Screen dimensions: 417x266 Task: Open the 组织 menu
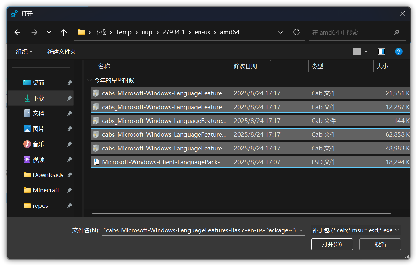point(24,52)
